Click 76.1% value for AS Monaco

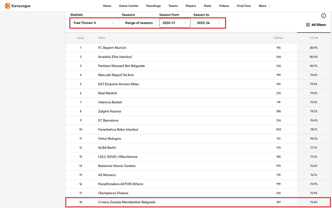314,175
